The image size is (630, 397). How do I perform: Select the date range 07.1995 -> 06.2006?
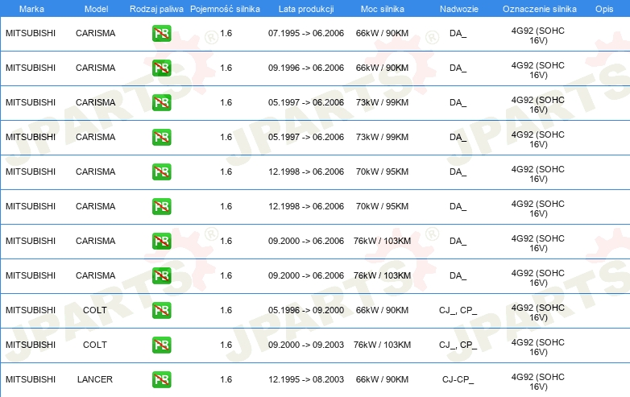(306, 33)
